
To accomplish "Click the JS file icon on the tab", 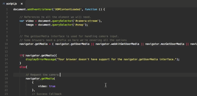I will click(4, 4).
